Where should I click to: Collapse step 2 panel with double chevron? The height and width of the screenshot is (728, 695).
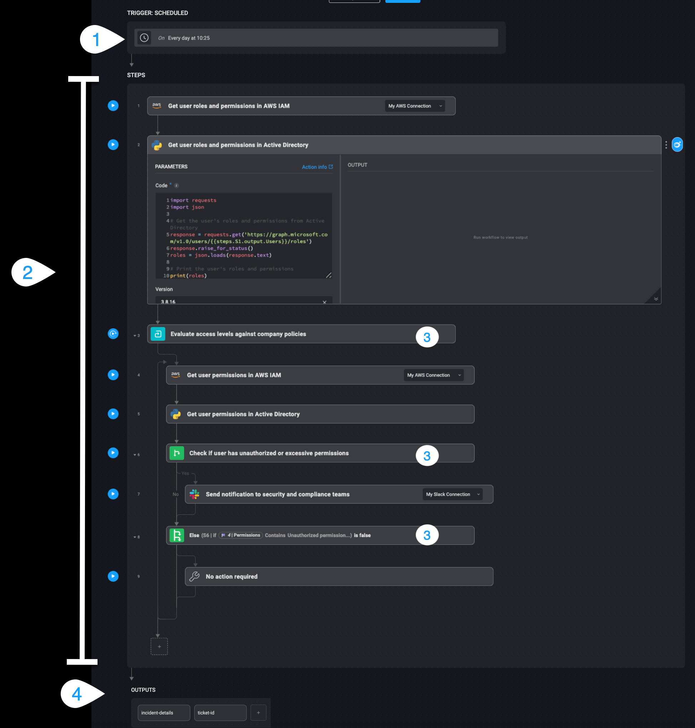coord(656,299)
